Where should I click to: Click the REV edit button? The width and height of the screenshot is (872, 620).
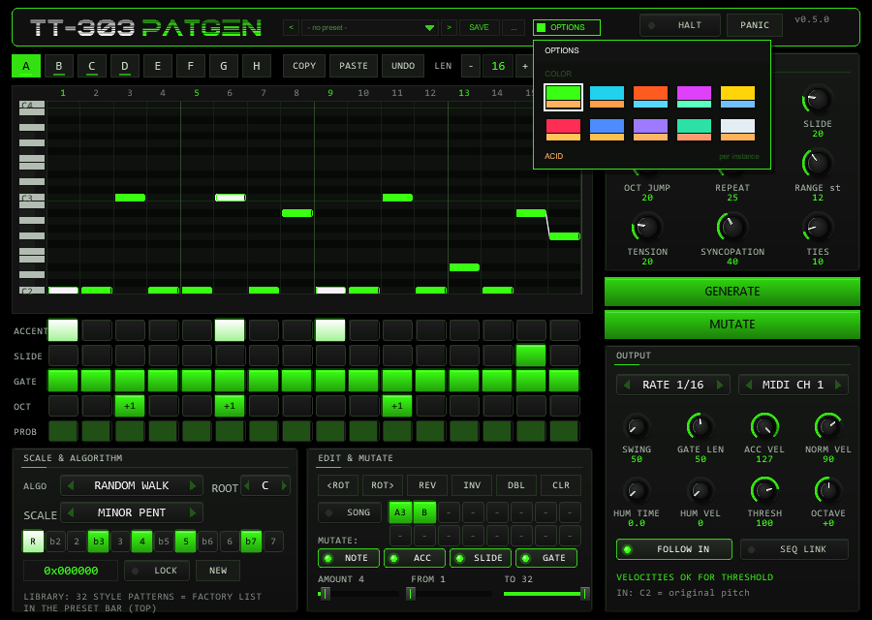(427, 485)
